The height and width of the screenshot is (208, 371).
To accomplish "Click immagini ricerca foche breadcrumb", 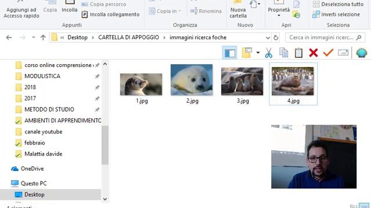I will coord(198,38).
